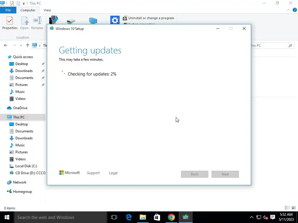Open Explorer help question mark icon

pos(295,10)
